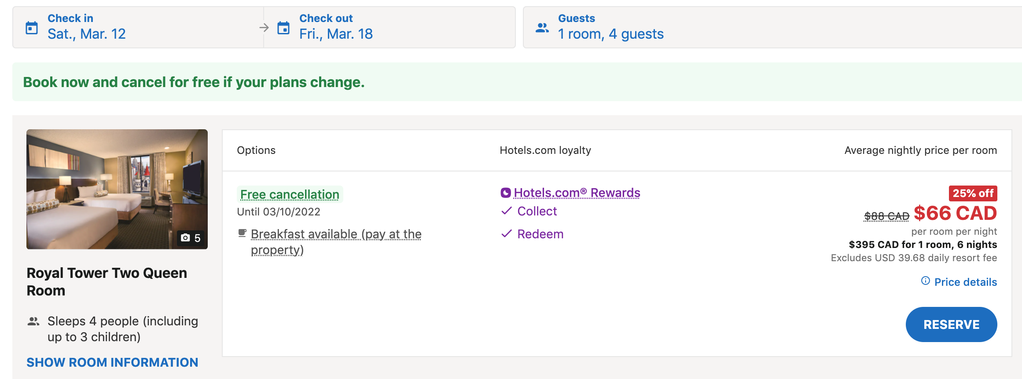Viewport: 1022px width, 379px height.
Task: Open the Price details link
Action: tap(965, 282)
